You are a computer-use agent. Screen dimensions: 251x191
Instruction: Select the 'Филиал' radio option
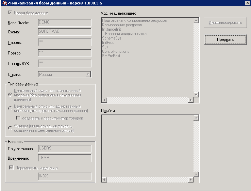coord(10,128)
